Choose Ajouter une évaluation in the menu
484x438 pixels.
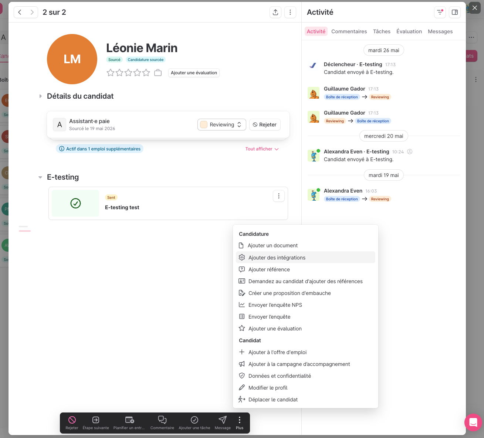click(305, 329)
